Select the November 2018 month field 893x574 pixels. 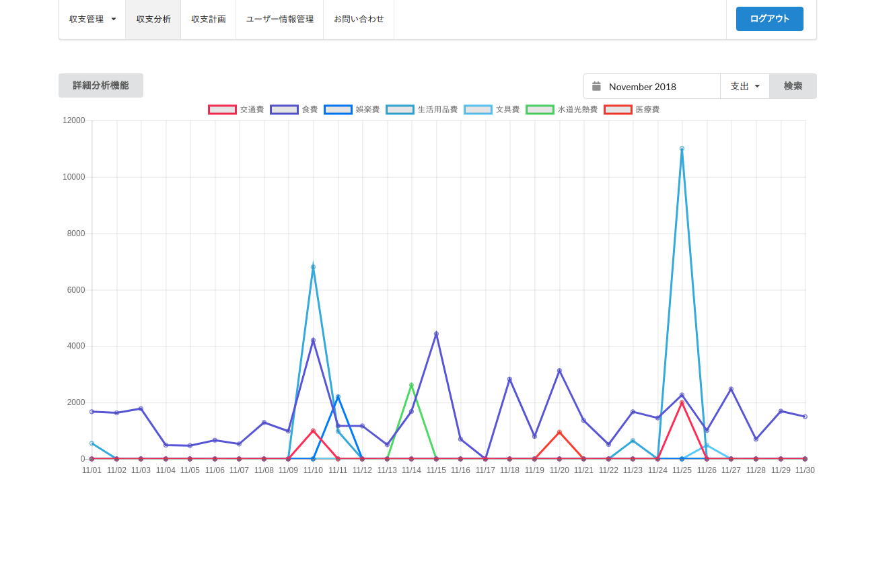pos(652,86)
